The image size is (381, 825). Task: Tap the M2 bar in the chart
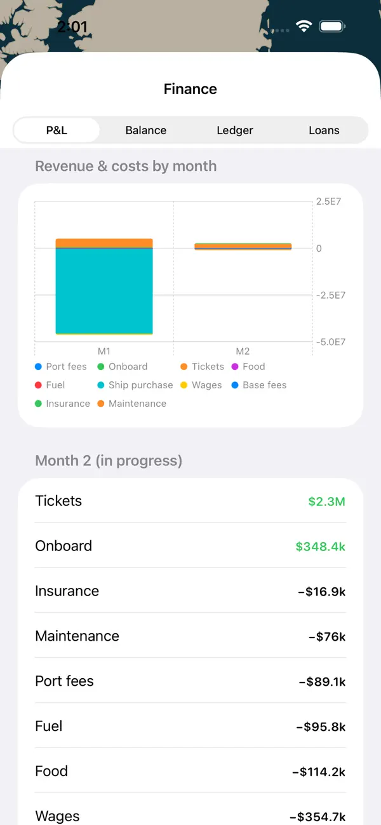click(243, 247)
